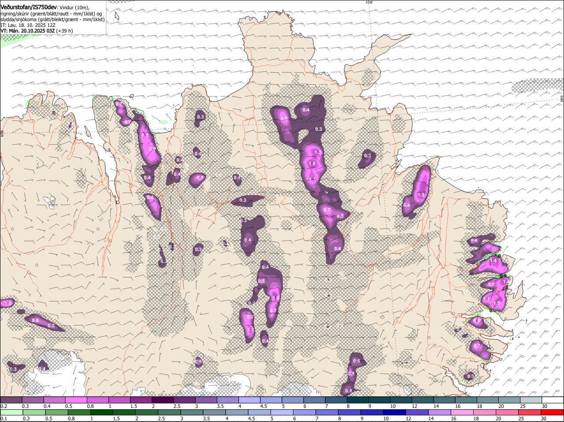Click the "(+39 h)" forecast offset
Image resolution: width=564 pixels, height=422 pixels.
pyautogui.click(x=64, y=31)
